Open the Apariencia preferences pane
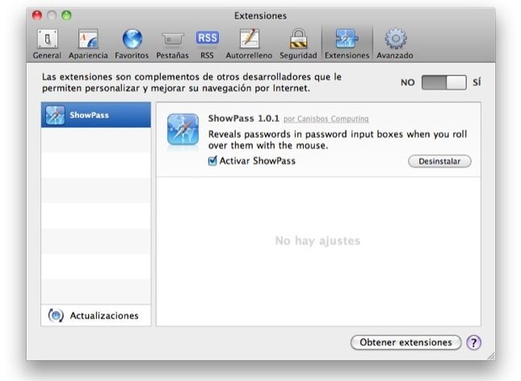Image resolution: width=521 pixels, height=381 pixels. [x=88, y=44]
